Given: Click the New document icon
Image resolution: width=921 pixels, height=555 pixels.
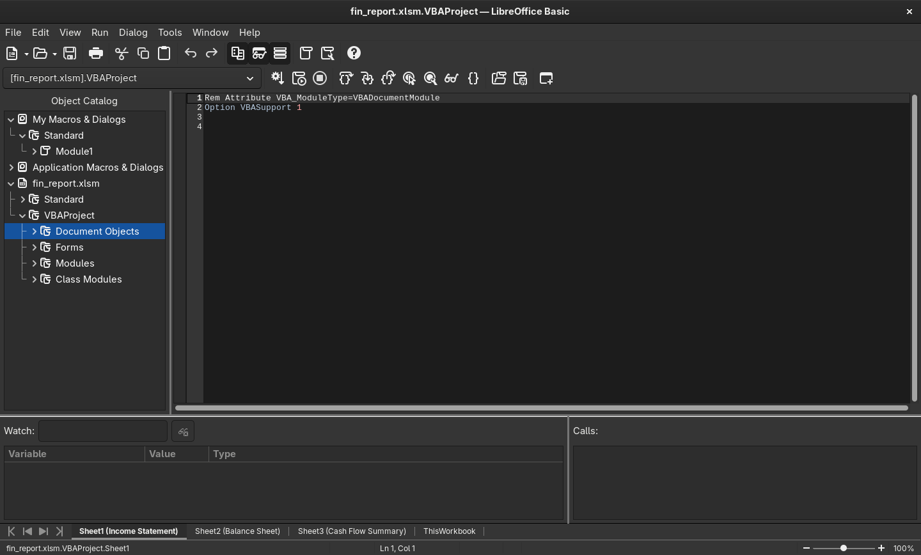Looking at the screenshot, I should pyautogui.click(x=12, y=53).
